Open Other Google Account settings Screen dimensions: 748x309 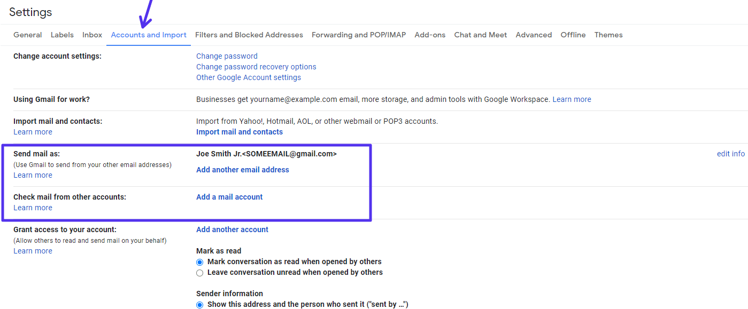pyautogui.click(x=248, y=77)
